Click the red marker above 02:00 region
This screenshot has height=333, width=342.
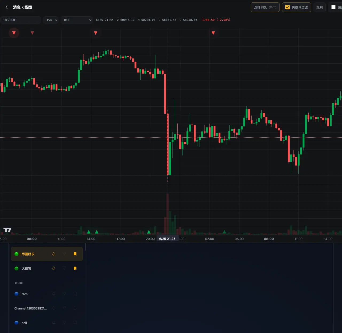(213, 33)
